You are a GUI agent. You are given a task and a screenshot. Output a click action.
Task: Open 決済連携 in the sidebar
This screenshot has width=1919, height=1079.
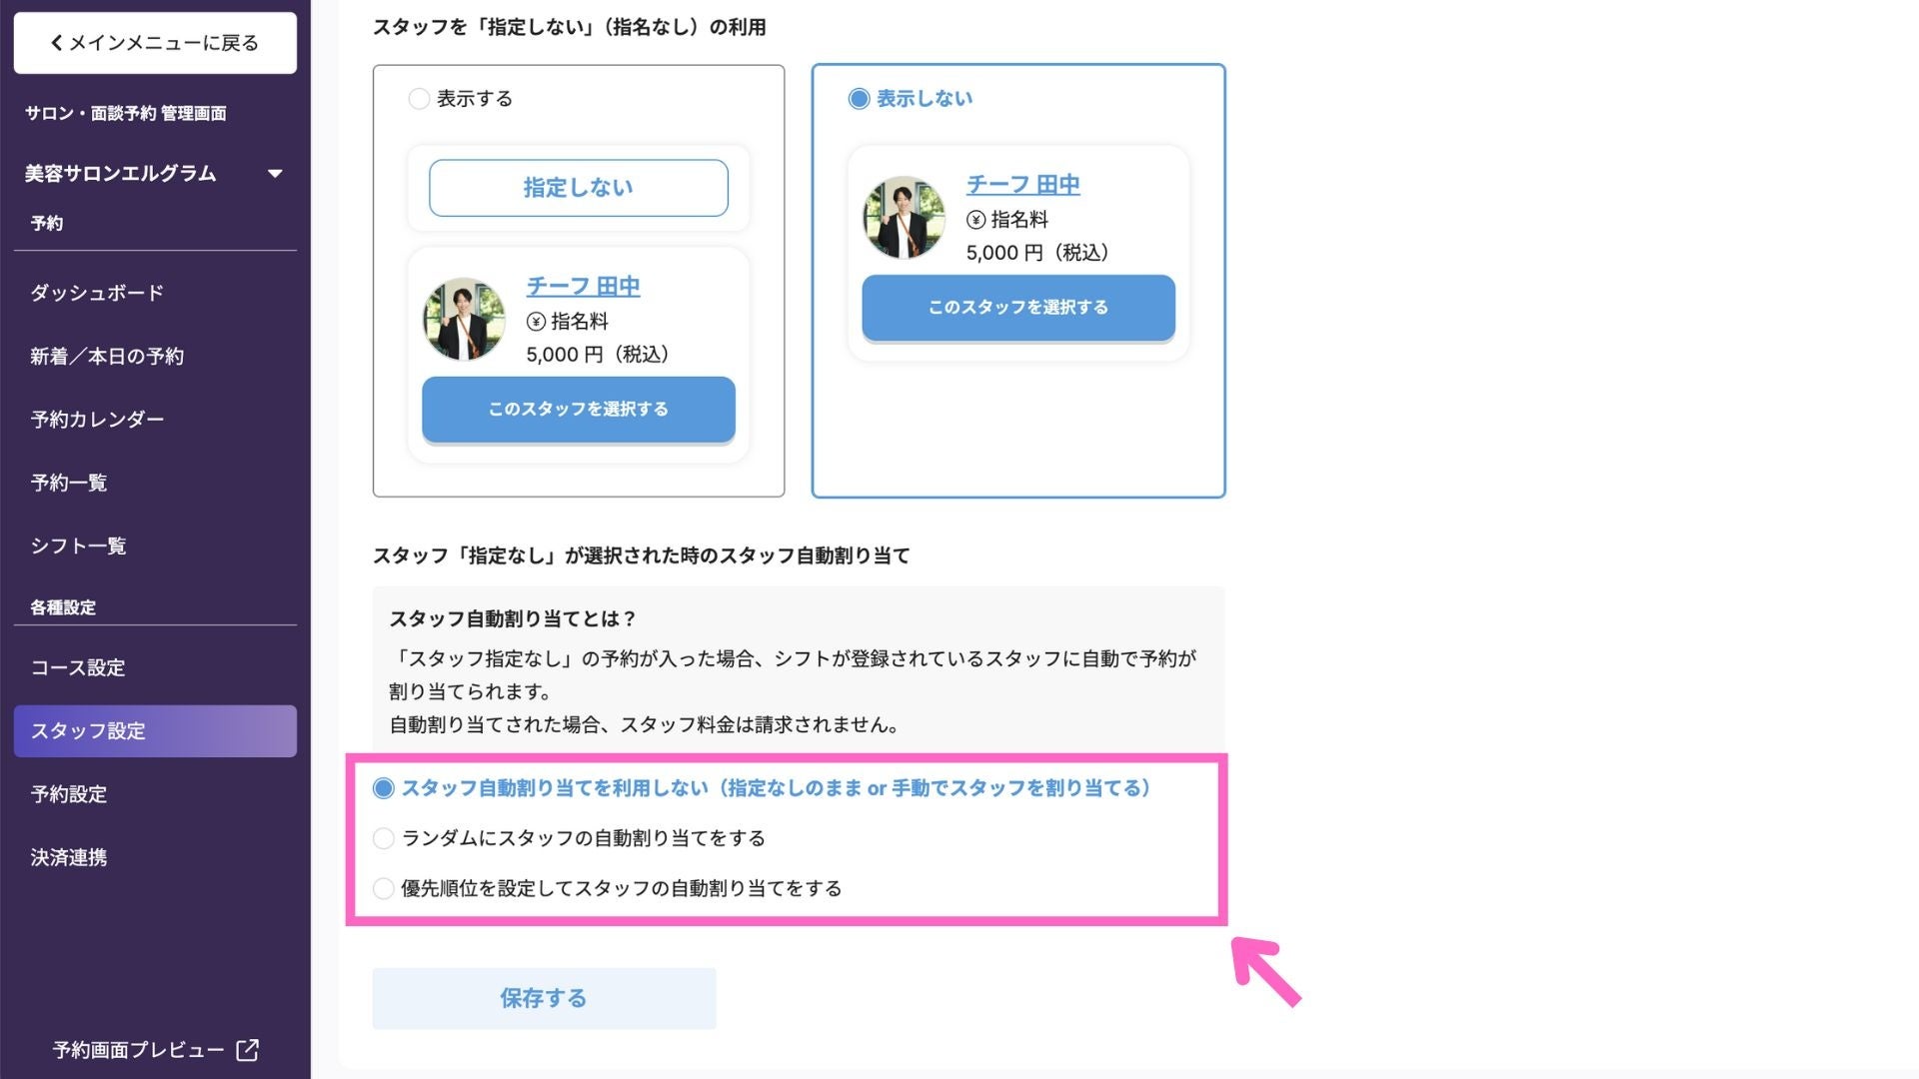point(69,858)
